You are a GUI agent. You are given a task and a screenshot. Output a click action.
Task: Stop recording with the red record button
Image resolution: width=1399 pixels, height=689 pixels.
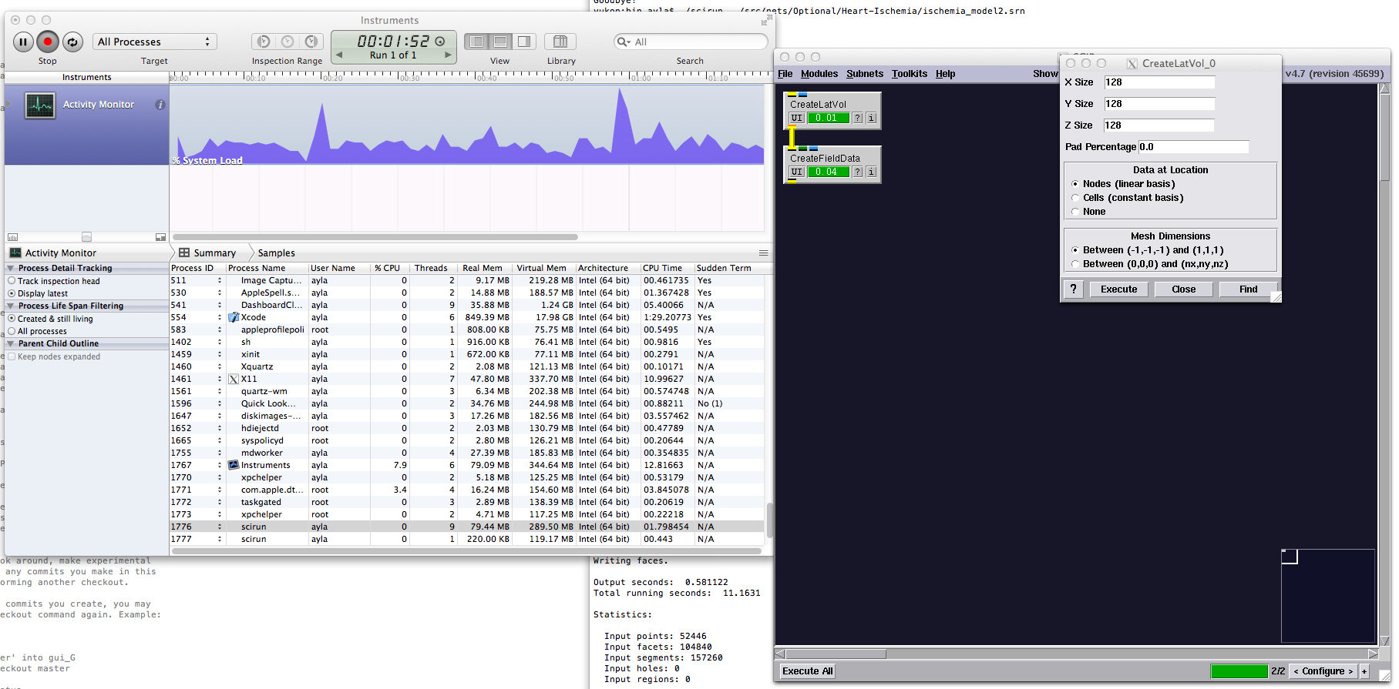[x=48, y=42]
